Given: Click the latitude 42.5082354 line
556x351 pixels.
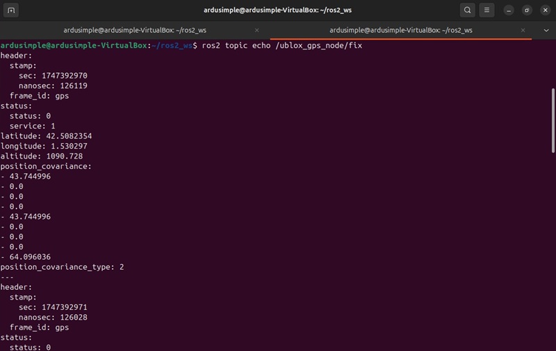Looking at the screenshot, I should coord(46,136).
